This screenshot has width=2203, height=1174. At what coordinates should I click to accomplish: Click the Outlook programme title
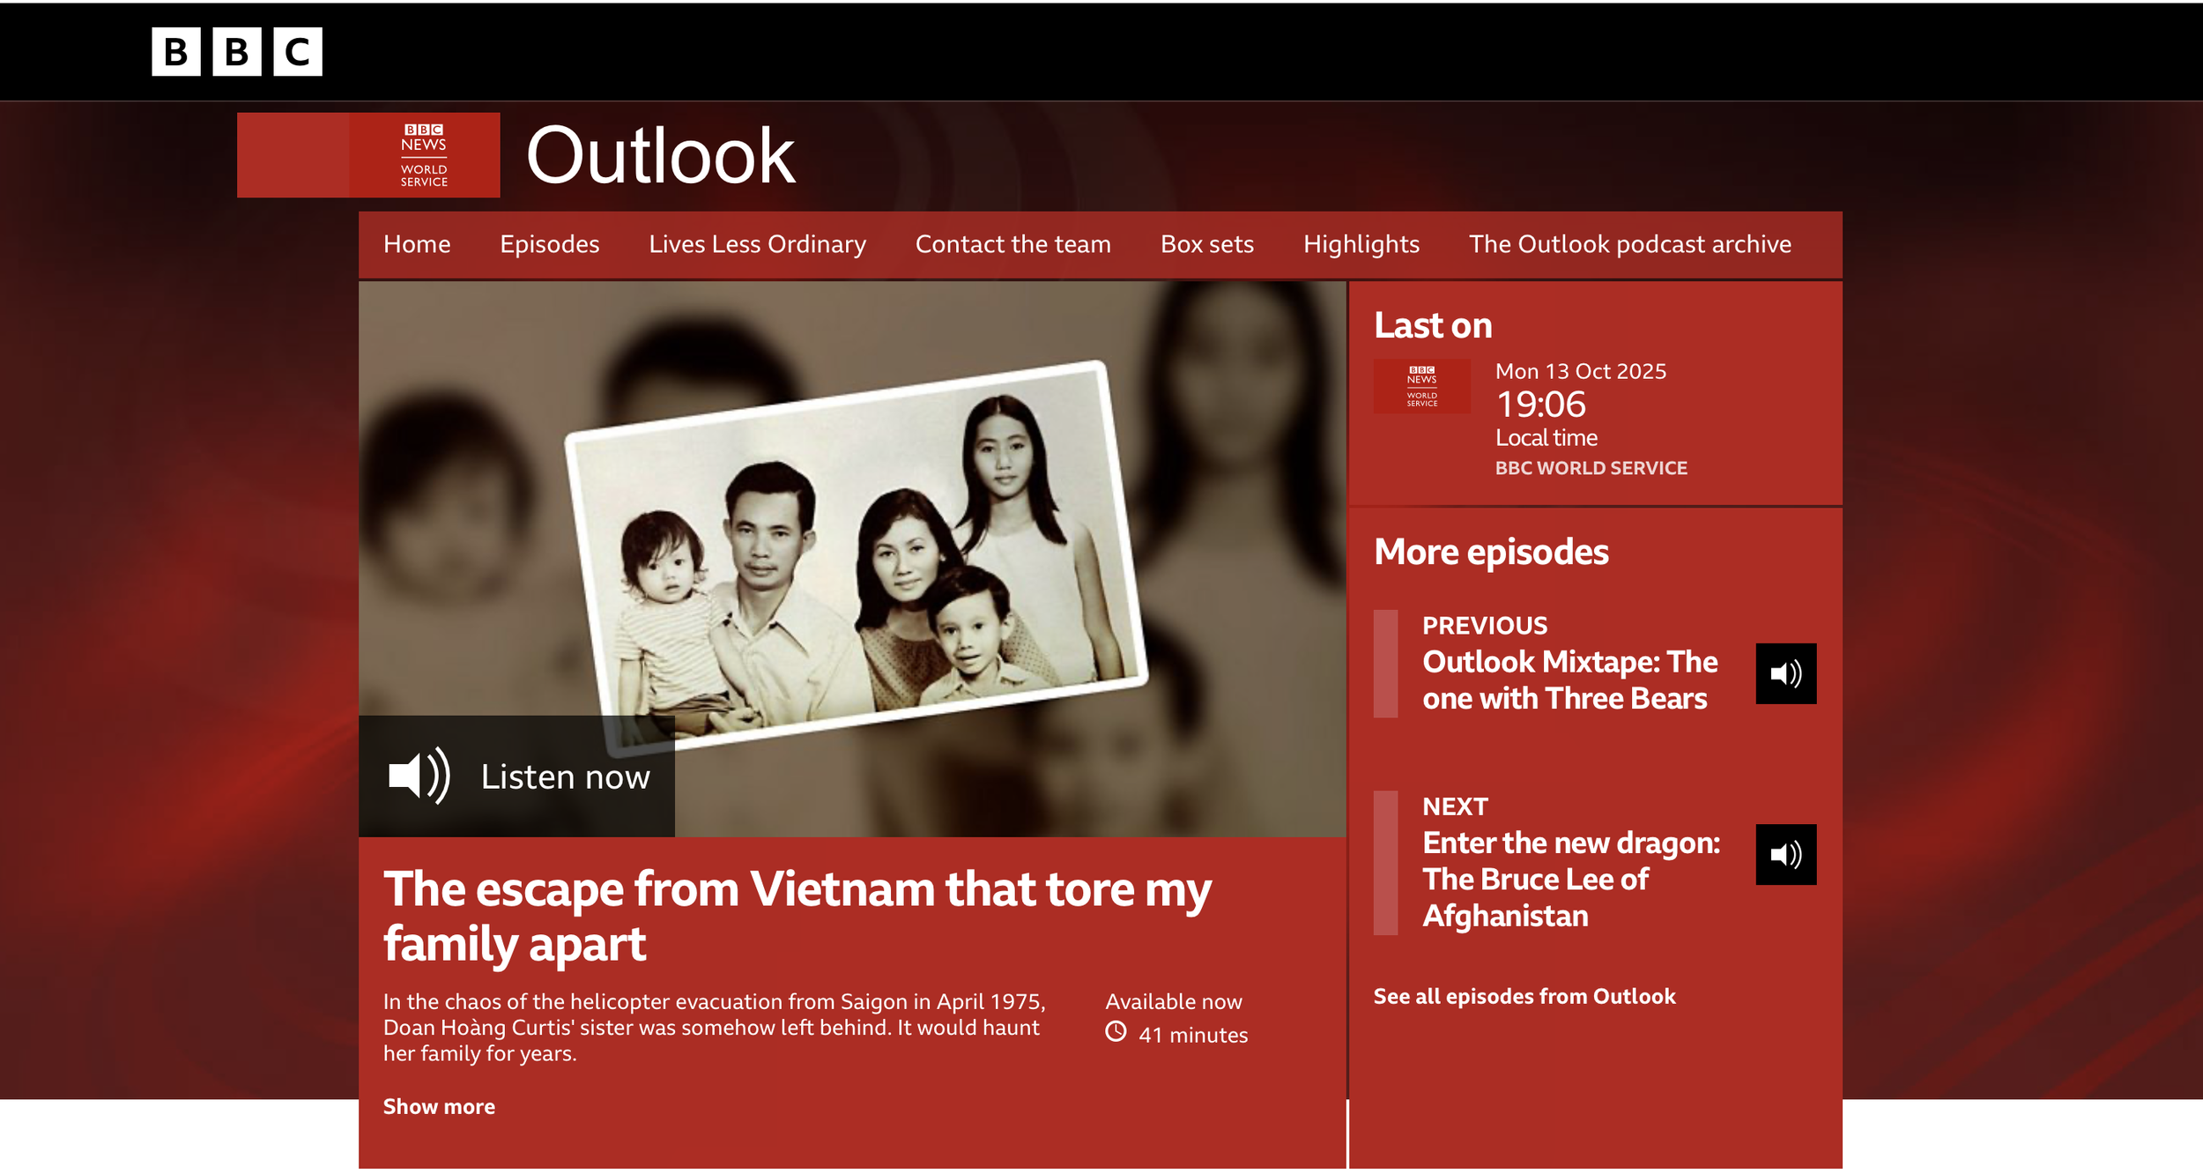[661, 156]
